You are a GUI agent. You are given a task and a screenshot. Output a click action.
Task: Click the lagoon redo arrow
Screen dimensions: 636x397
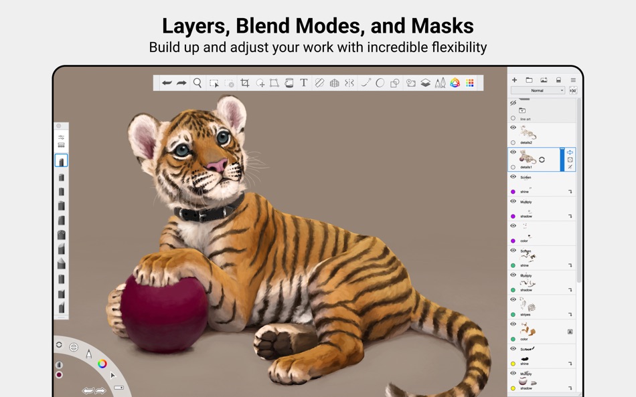point(100,391)
